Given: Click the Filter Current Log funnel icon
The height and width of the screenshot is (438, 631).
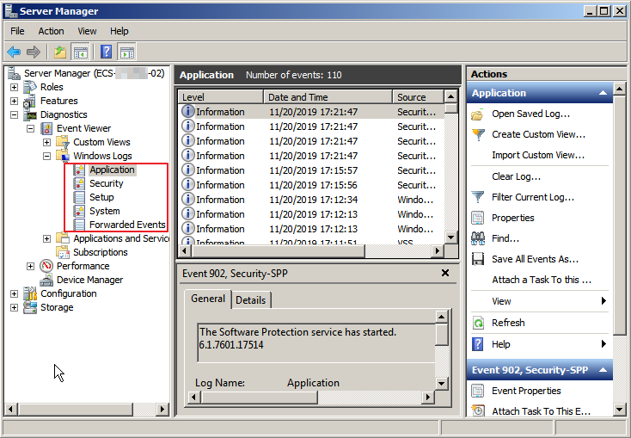Looking at the screenshot, I should pos(478,197).
